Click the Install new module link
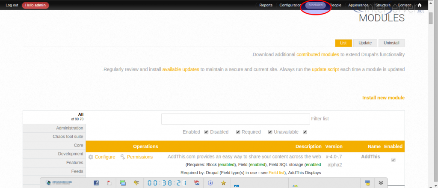The width and height of the screenshot is (438, 188). [383, 98]
